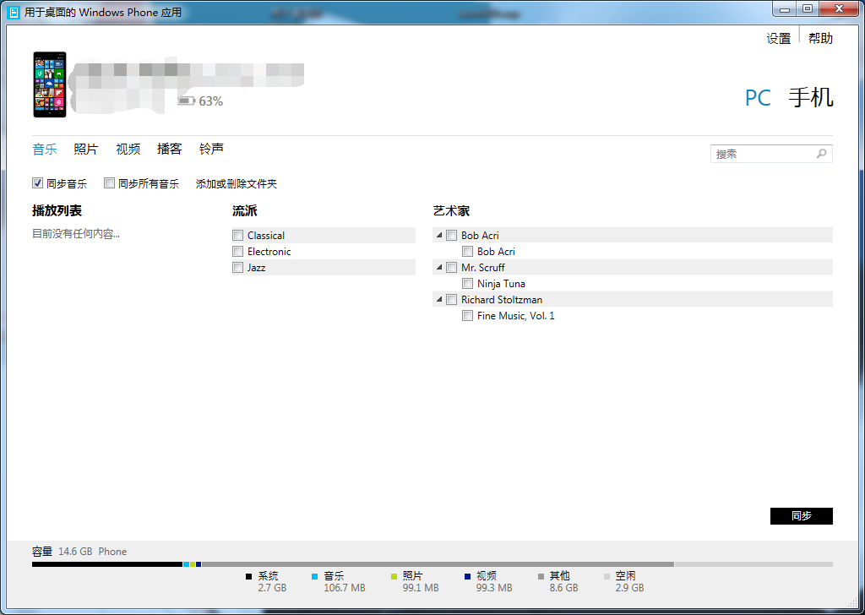The width and height of the screenshot is (865, 615).
Task: Click the phone device thumbnail image
Action: 50,84
